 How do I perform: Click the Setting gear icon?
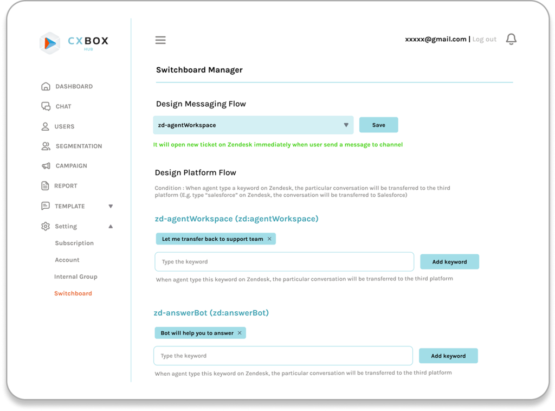[x=46, y=226]
